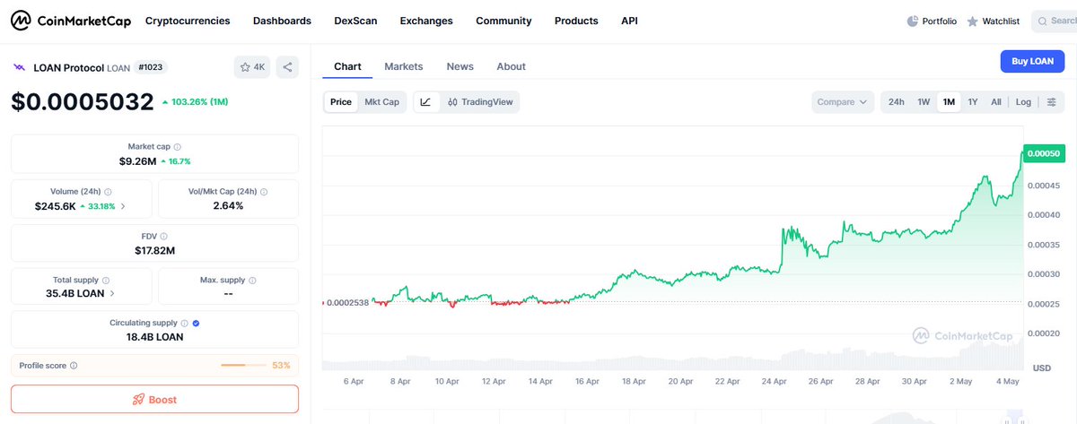Image resolution: width=1077 pixels, height=424 pixels.
Task: Toggle Log scale on chart
Action: 1023,102
